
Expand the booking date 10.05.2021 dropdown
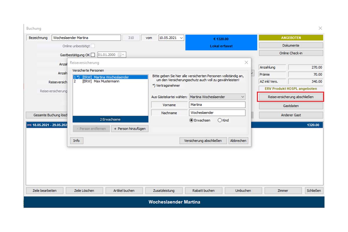pyautogui.click(x=181, y=38)
